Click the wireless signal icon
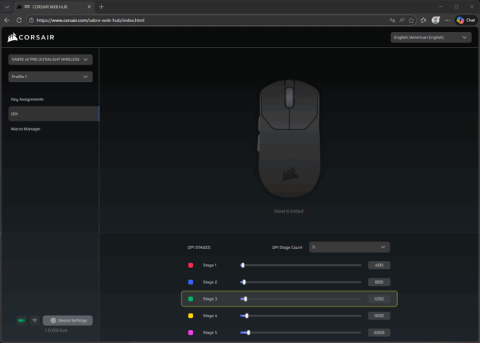 click(x=34, y=320)
